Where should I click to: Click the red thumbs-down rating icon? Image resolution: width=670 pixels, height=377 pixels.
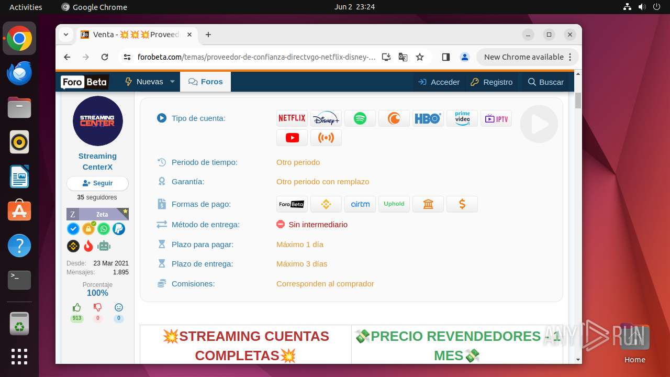click(x=97, y=308)
